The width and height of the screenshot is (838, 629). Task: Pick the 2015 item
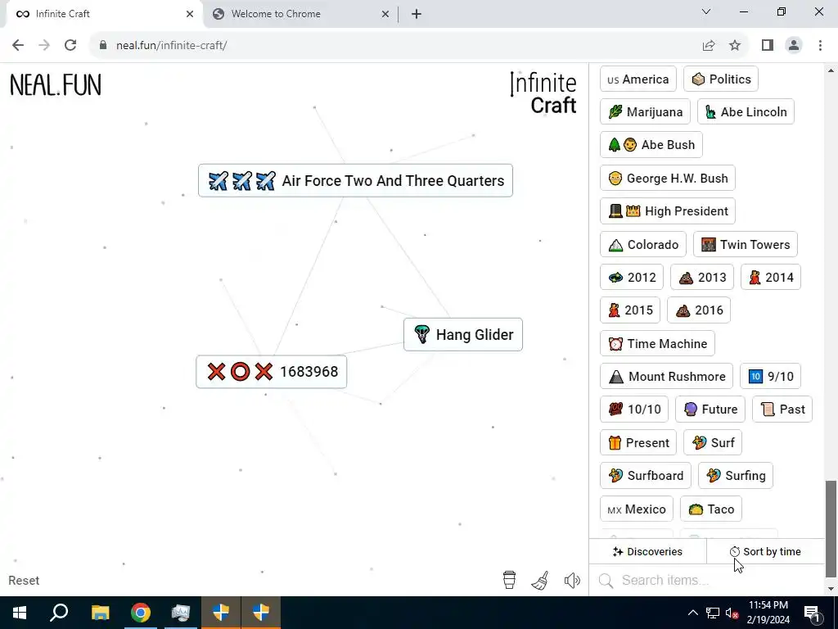pos(630,310)
